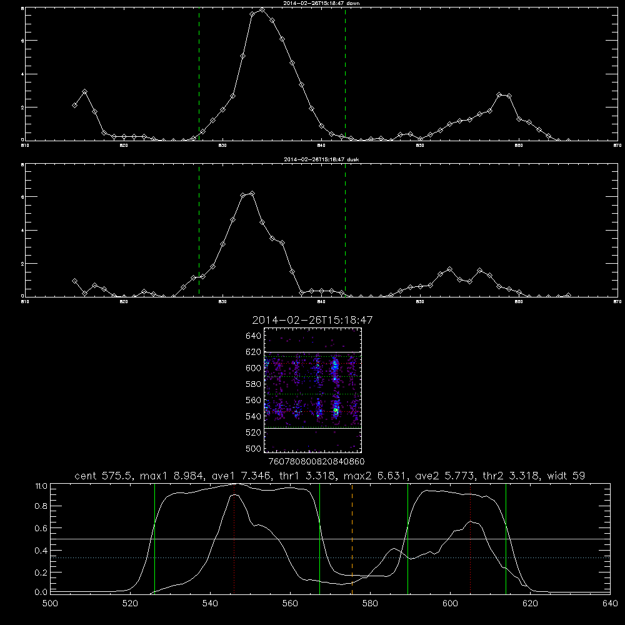Click the 830 label on dawn plot x-axis
Viewport: 625px width, 625px height.
coord(222,146)
